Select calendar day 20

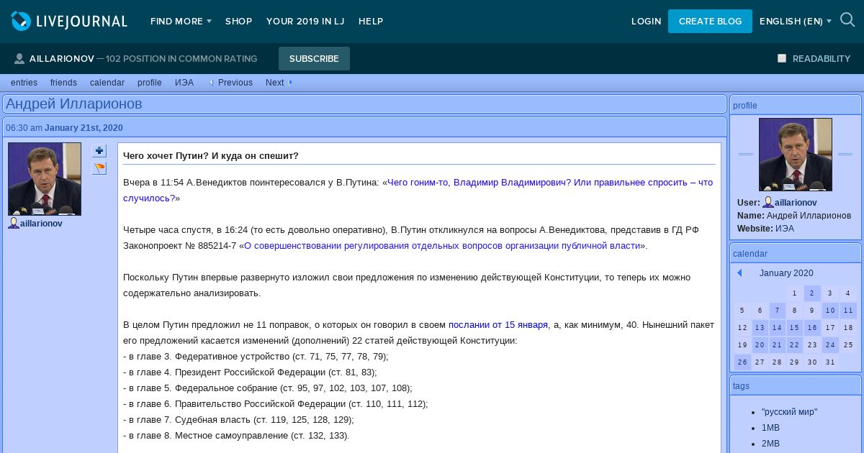pyautogui.click(x=760, y=345)
